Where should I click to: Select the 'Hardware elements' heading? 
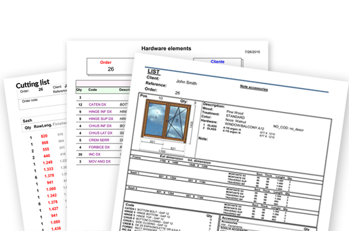coord(166,48)
